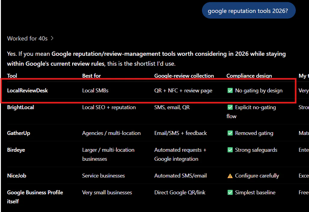
Task: Click the "Larger / multi-location businesses" cell
Action: click(x=108, y=154)
